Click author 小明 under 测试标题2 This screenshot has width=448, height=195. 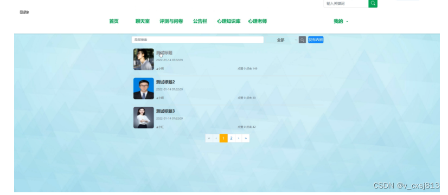coord(160,98)
